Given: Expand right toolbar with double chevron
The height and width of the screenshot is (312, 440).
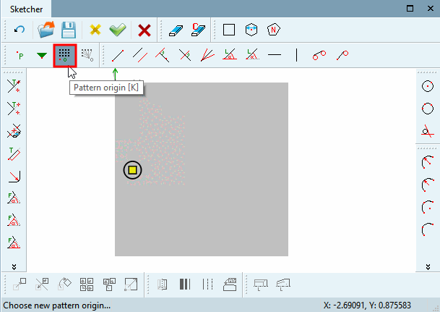Looking at the screenshot, I should tap(428, 266).
